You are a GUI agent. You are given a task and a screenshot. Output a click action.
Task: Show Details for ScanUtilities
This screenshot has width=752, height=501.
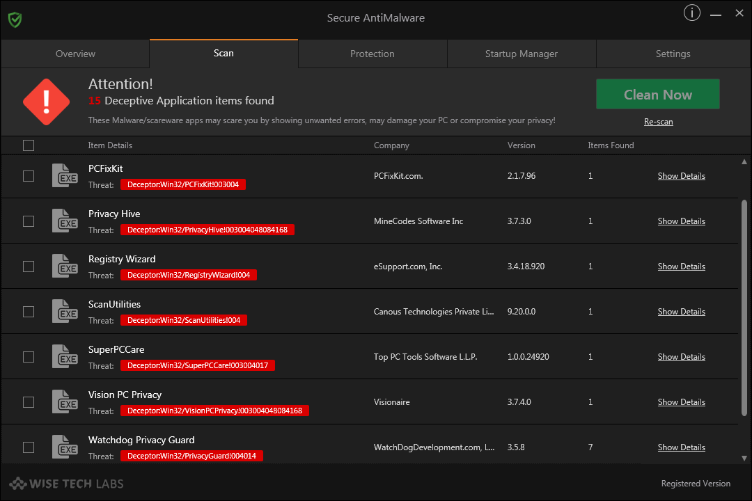pos(681,312)
